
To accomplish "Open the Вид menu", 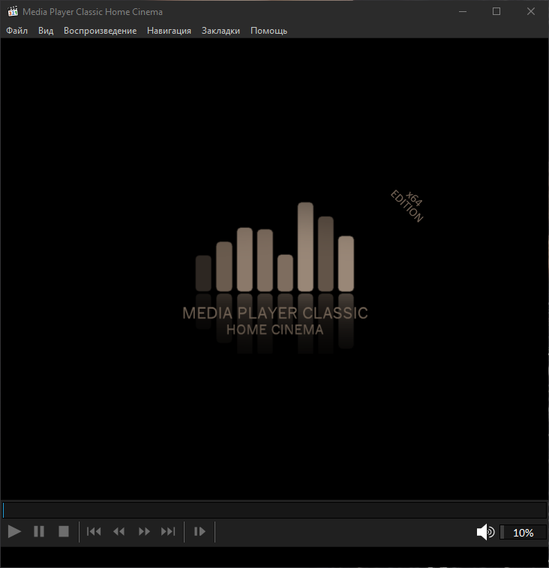I will 46,31.
